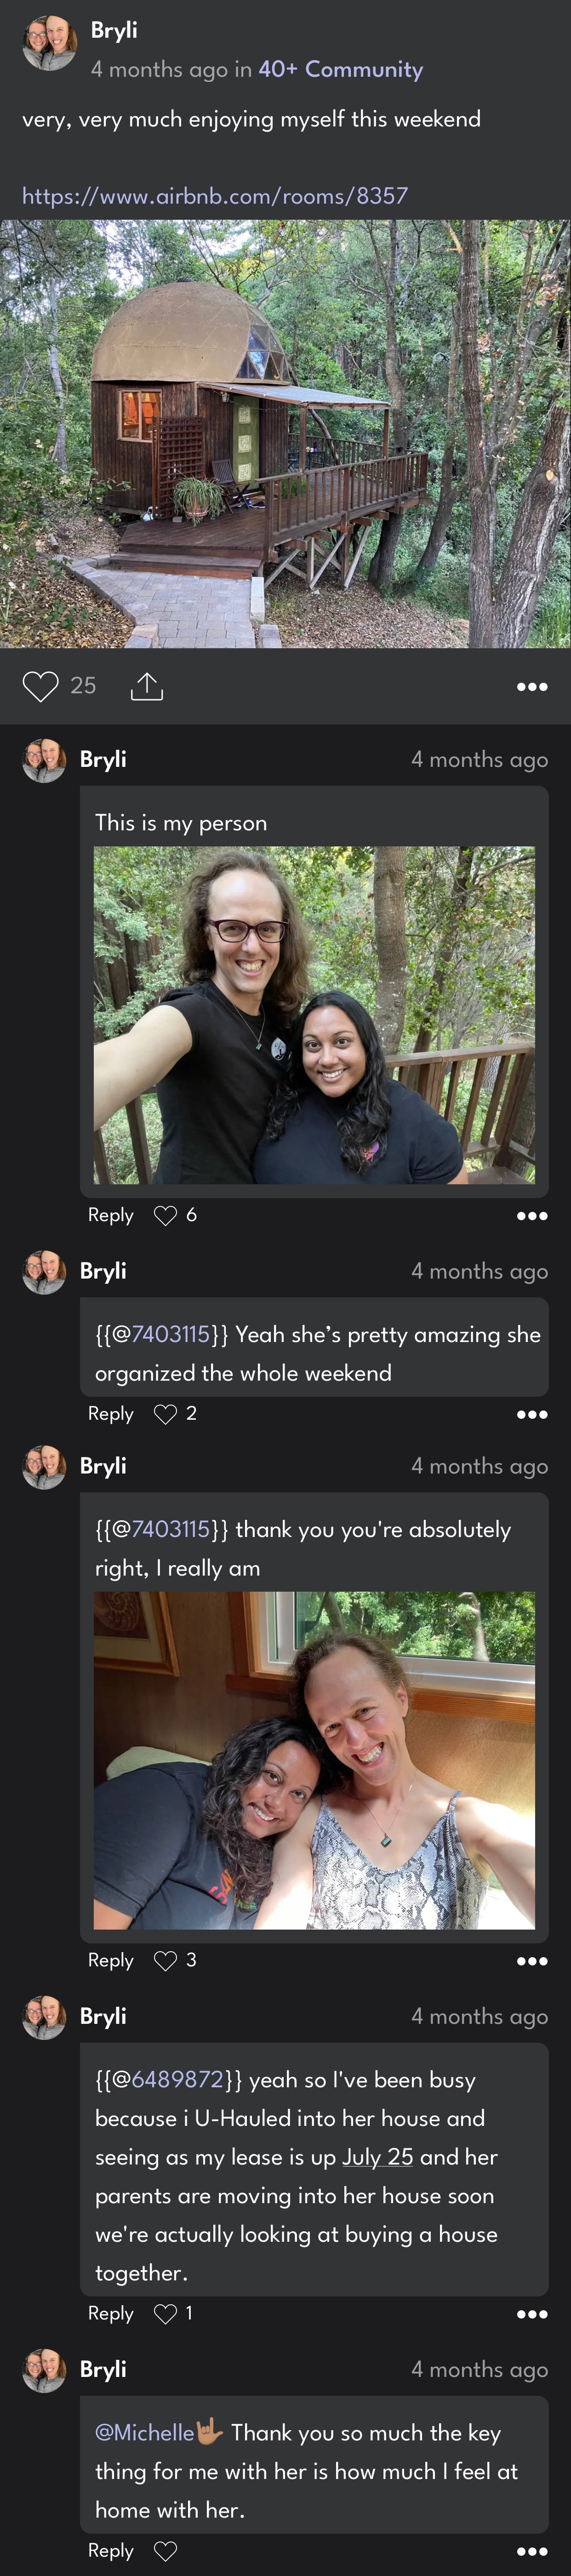The height and width of the screenshot is (2576, 571).
Task: Heart the comment with the indoor selfie
Action: (x=165, y=1961)
